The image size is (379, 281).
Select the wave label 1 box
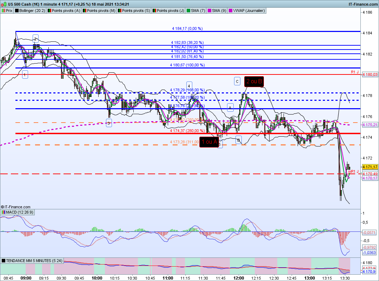click(25, 75)
